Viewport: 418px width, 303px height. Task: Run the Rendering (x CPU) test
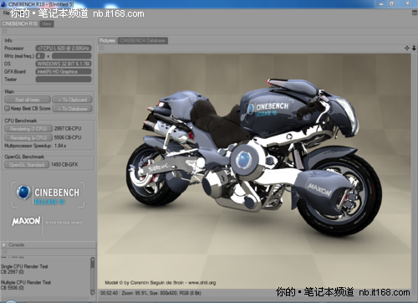coord(28,137)
